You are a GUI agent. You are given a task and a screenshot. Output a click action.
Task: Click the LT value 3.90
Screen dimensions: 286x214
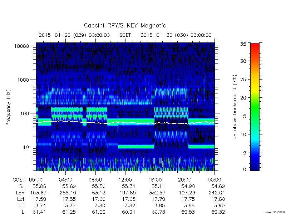click(x=219, y=205)
